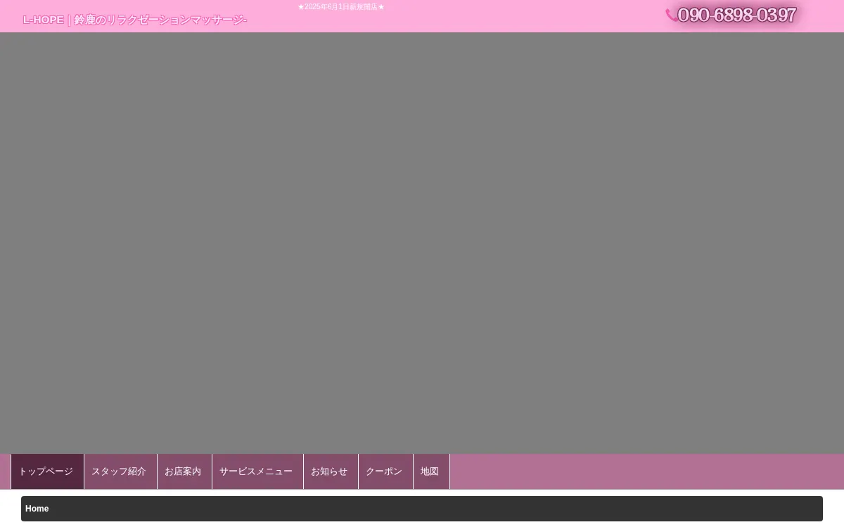
Task: Click the large gray hero image area
Action: point(422,243)
